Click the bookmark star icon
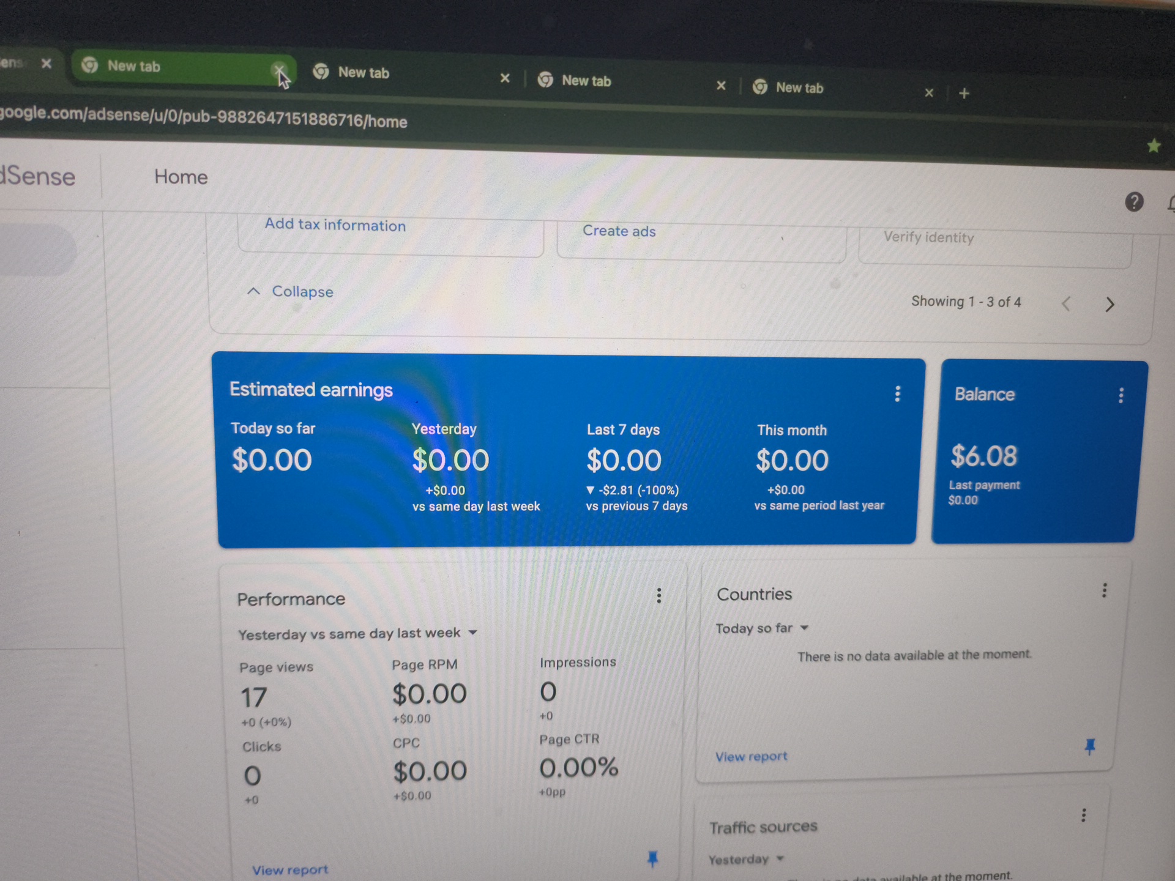The height and width of the screenshot is (881, 1175). point(1154,146)
